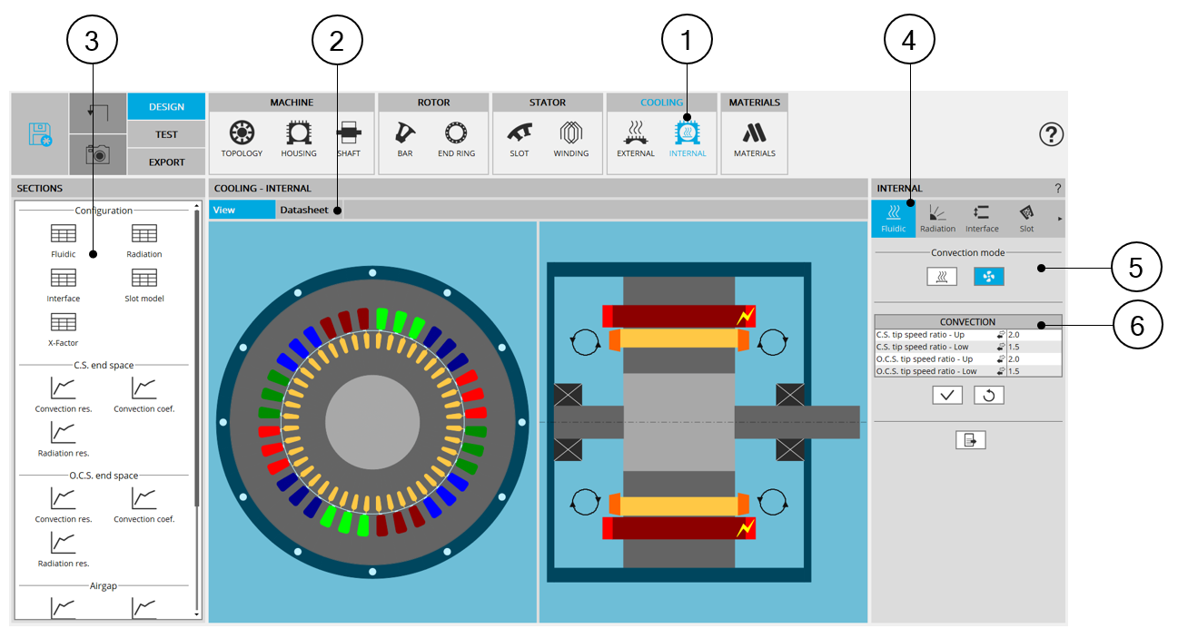Click the save project disk icon
This screenshot has width=1178, height=638.
(40, 134)
